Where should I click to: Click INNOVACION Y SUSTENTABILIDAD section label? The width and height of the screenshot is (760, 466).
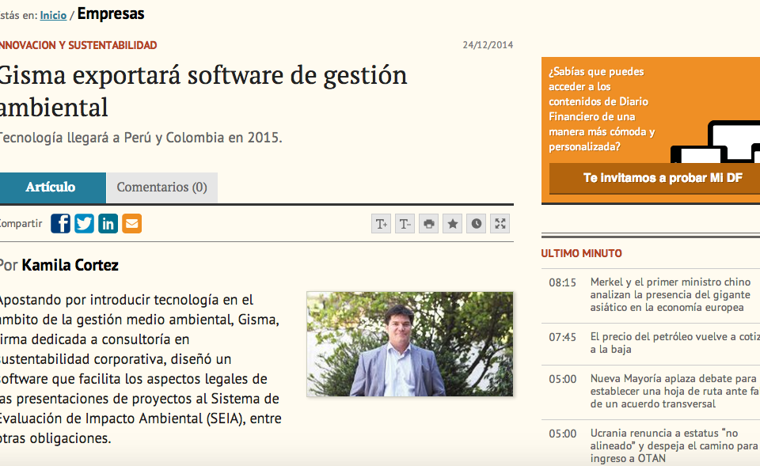click(x=78, y=45)
